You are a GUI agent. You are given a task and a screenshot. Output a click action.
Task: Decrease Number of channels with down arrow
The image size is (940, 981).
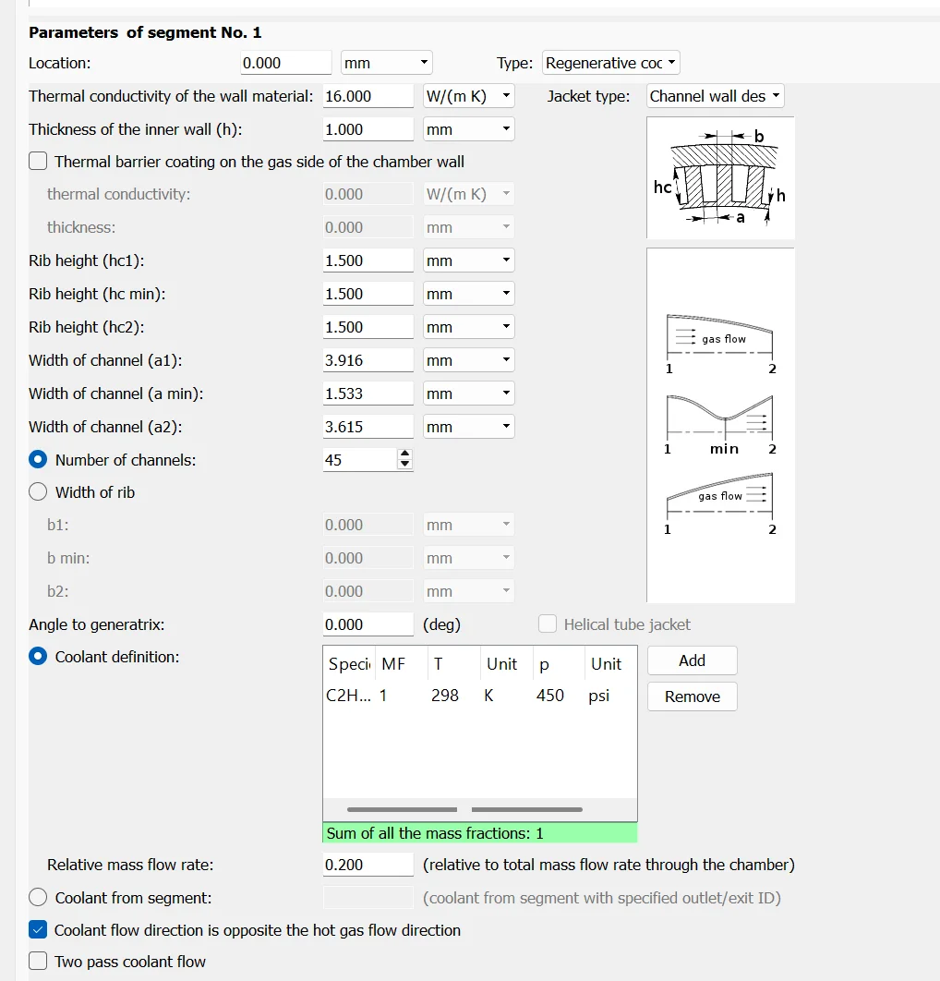coord(404,465)
